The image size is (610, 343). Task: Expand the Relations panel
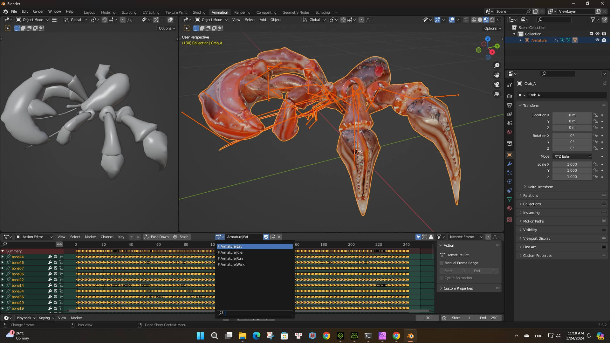530,196
